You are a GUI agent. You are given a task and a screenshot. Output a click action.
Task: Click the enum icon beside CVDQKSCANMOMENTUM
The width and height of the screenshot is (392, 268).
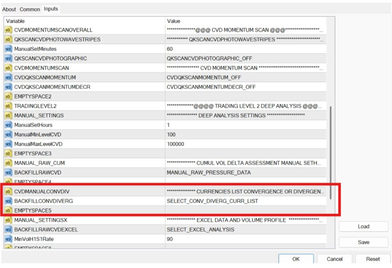tap(8, 78)
